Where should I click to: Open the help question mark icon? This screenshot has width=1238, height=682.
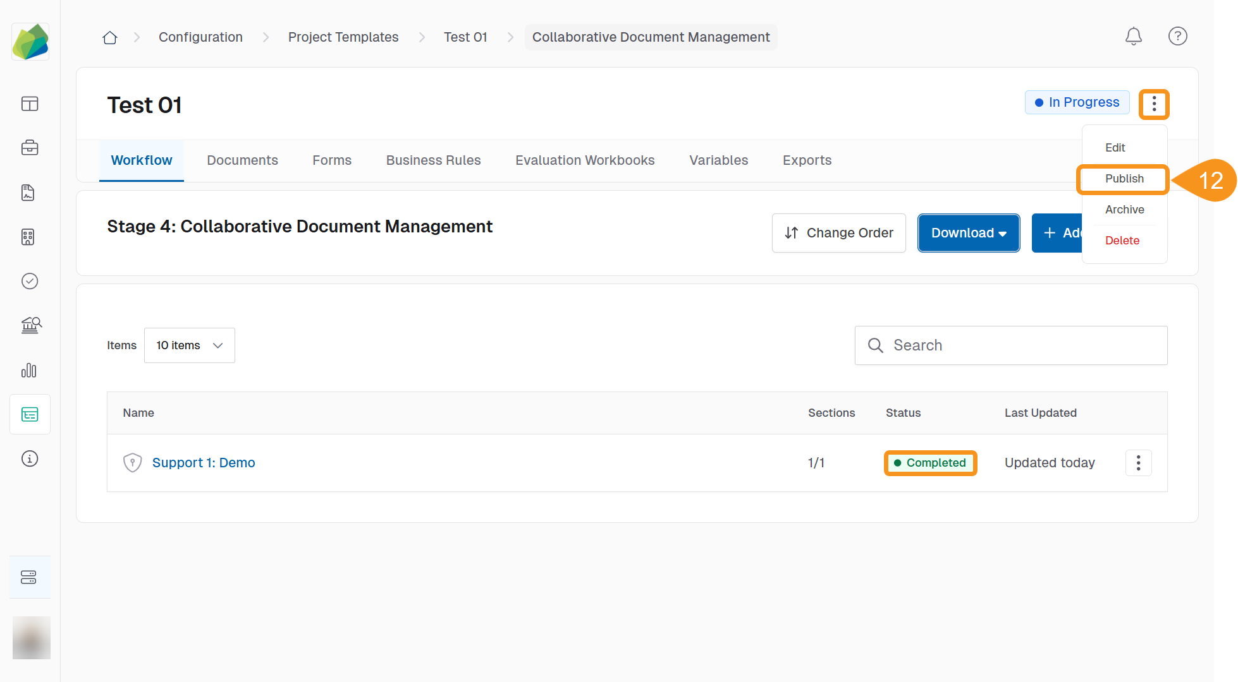point(1177,37)
